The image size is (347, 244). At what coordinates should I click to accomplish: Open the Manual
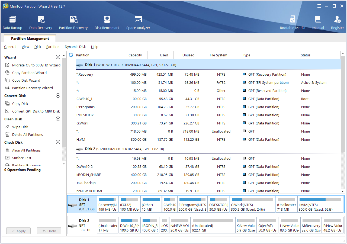click(x=318, y=23)
